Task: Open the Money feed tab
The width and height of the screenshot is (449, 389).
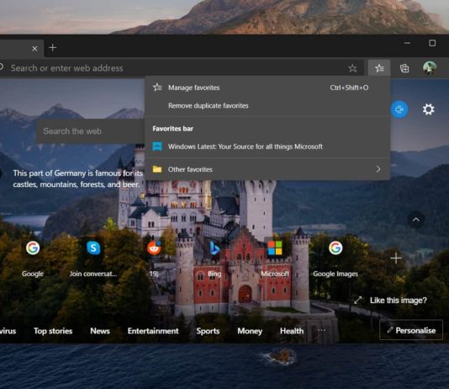Action: click(x=250, y=331)
